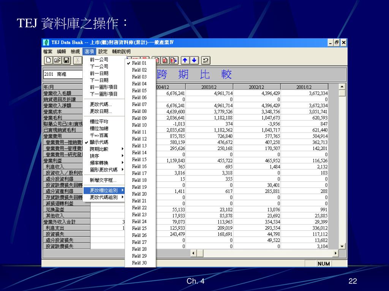
Task: Open the 輔助說明 menu
Action: (x=121, y=52)
